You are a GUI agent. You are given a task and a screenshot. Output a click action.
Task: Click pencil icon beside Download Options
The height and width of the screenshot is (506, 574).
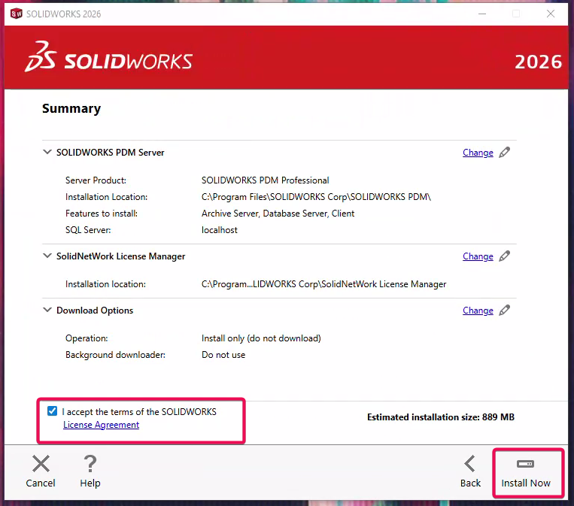point(505,310)
